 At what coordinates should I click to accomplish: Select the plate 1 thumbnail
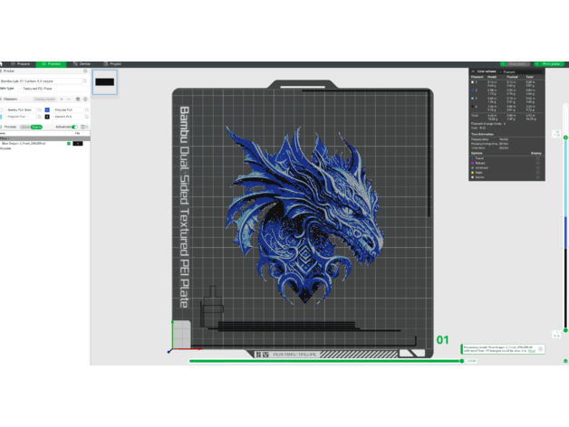[x=105, y=82]
